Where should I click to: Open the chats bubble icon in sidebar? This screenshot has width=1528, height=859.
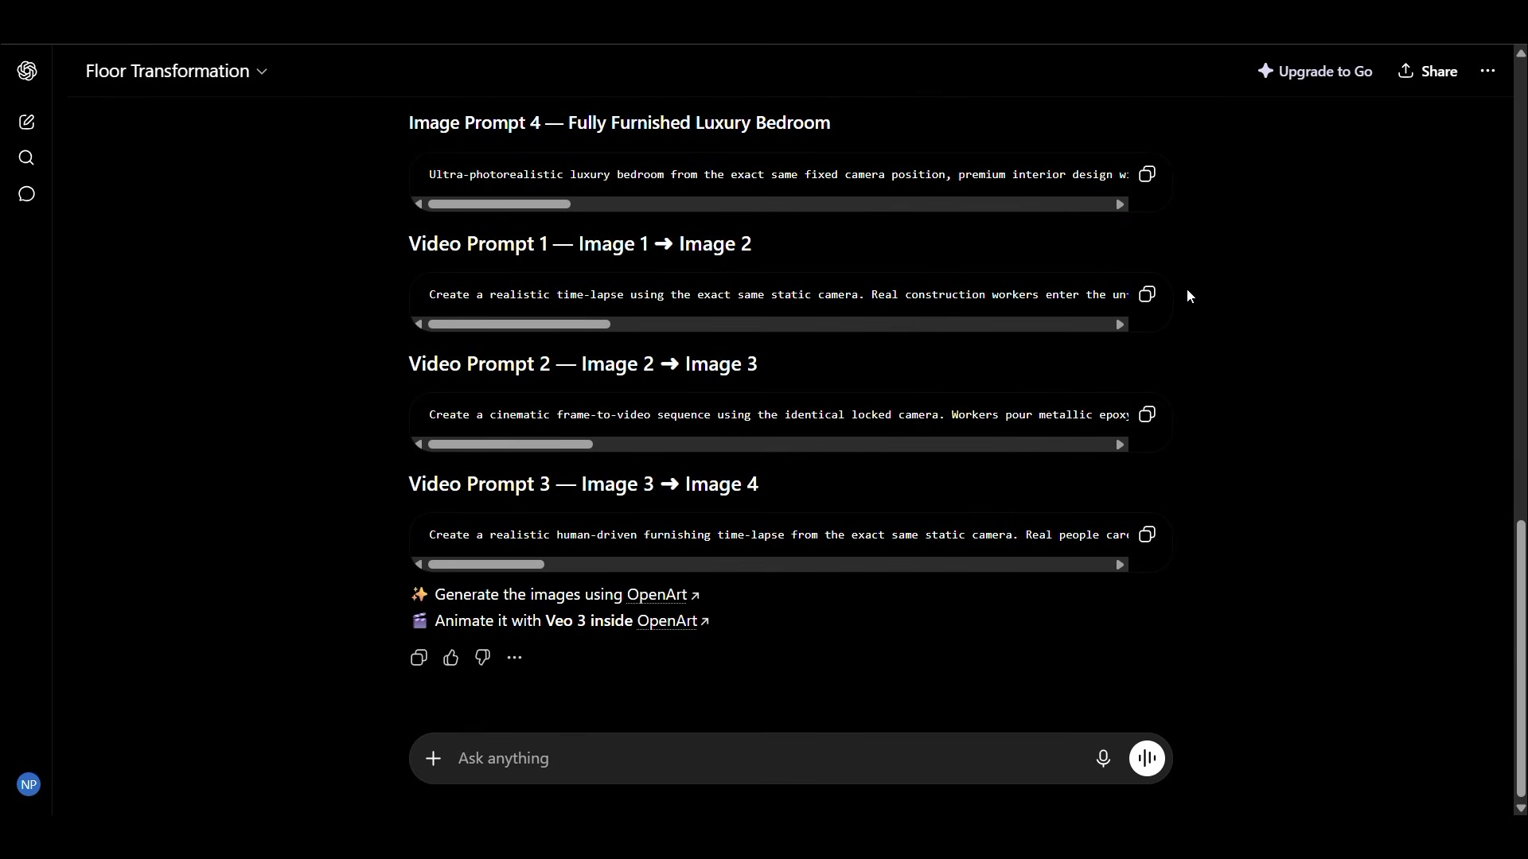pyautogui.click(x=27, y=194)
